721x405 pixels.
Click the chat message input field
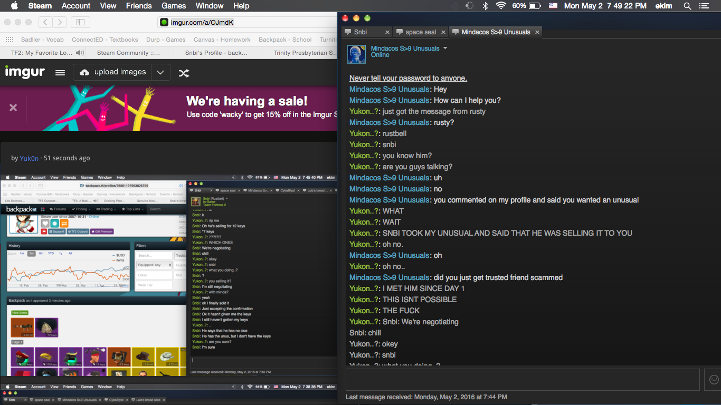tap(523, 380)
